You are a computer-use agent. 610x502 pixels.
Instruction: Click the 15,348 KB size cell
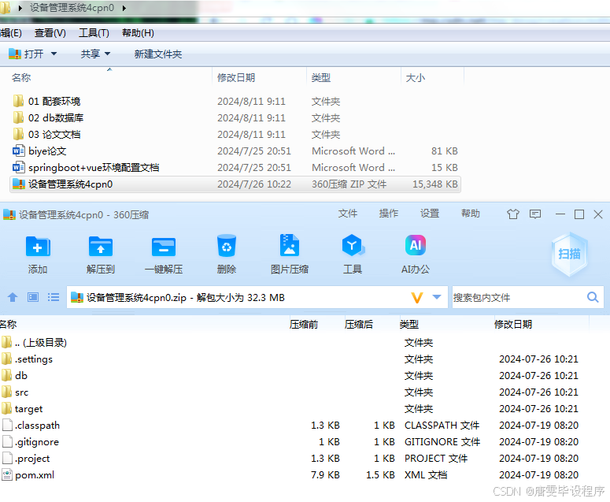tap(435, 184)
